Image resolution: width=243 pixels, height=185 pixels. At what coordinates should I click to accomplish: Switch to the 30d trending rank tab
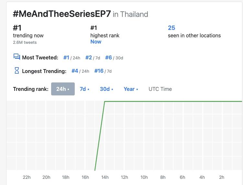(x=106, y=89)
